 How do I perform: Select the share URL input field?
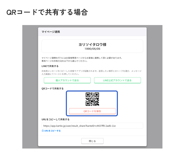(x=92, y=126)
